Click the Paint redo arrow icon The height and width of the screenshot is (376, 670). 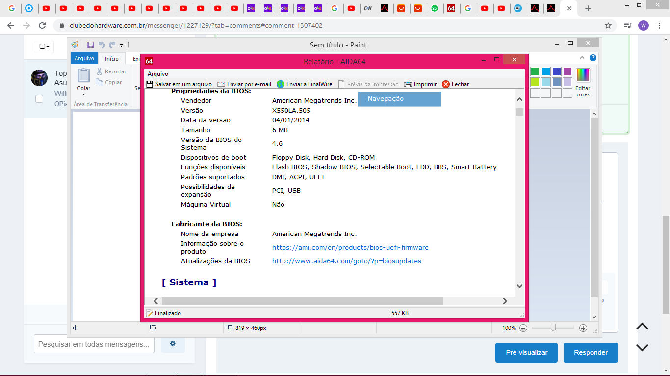tap(112, 45)
